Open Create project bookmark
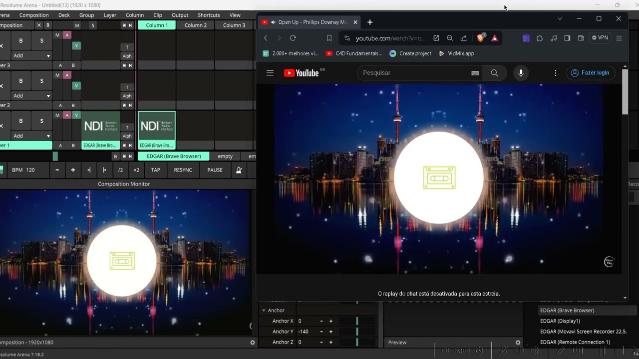 [x=410, y=53]
